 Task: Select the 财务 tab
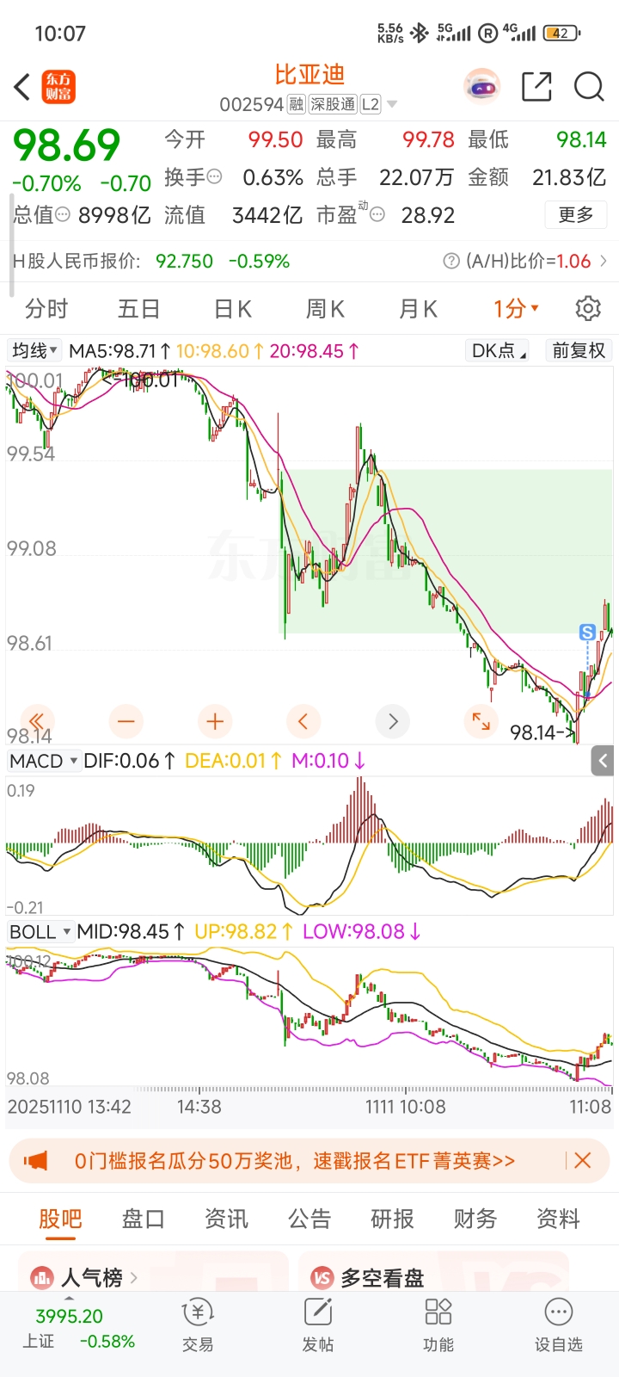[x=475, y=1219]
